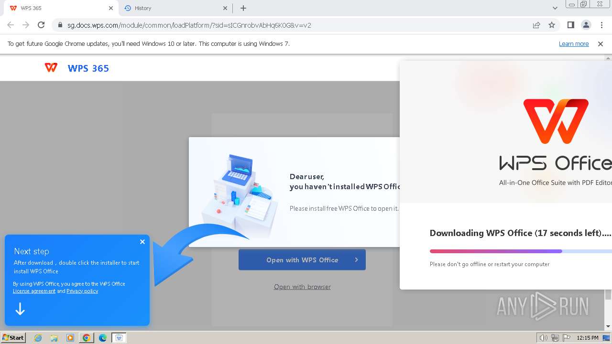Close the Next step tooltip

pyautogui.click(x=142, y=242)
